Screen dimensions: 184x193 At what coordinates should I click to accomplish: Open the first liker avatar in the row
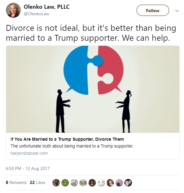56,182
